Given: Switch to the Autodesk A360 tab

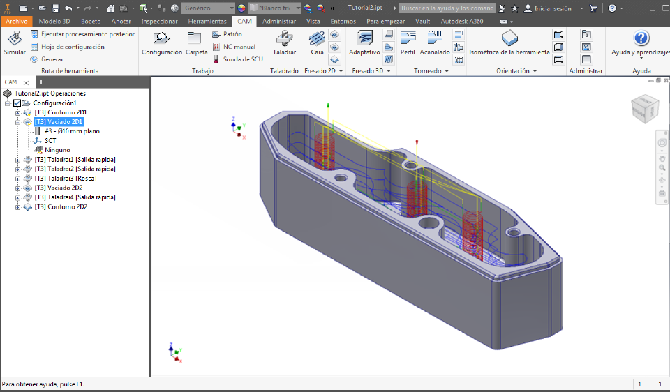Looking at the screenshot, I should pyautogui.click(x=462, y=21).
